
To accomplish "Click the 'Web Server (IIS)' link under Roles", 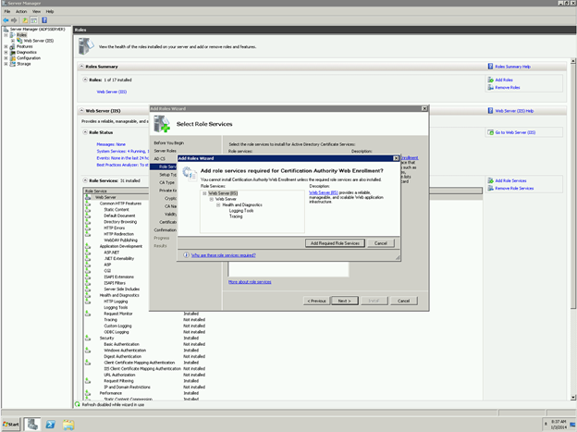I will (112, 92).
